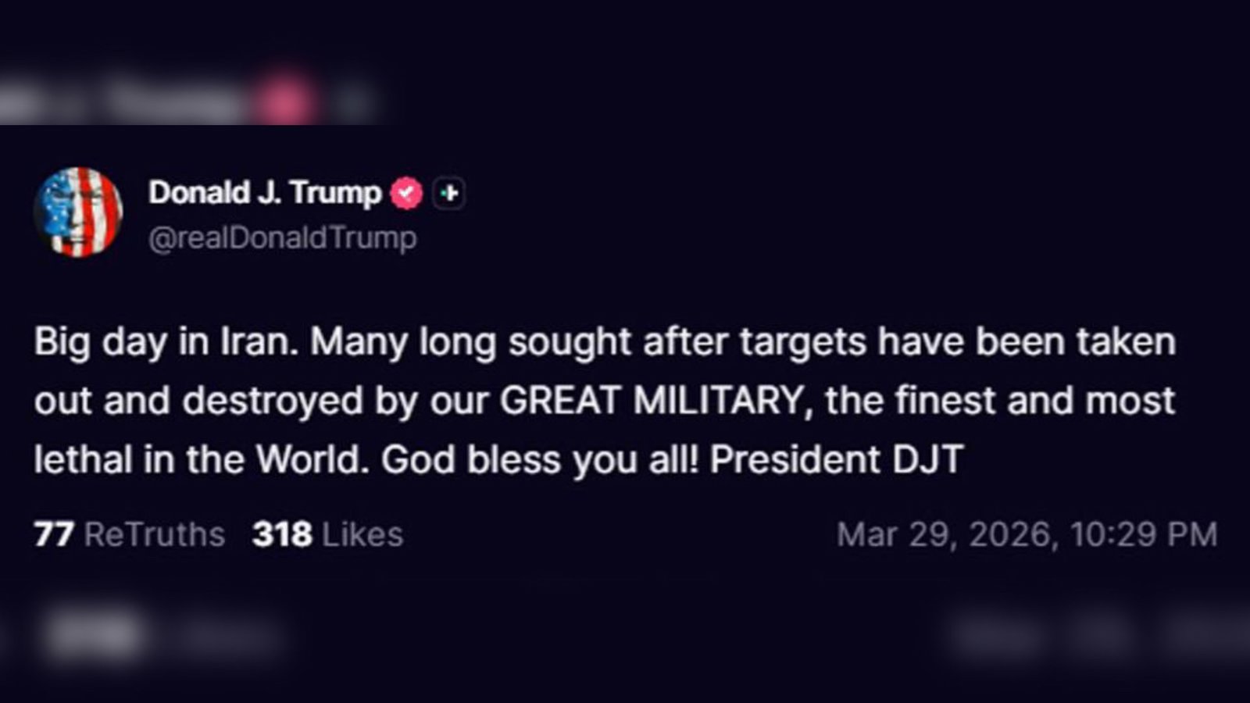1250x703 pixels.
Task: Click the pink verified checkmark badge
Action: coord(406,193)
